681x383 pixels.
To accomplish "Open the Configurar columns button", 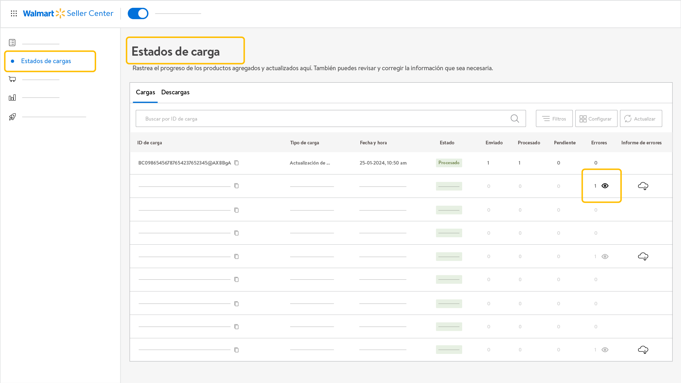I will point(596,119).
